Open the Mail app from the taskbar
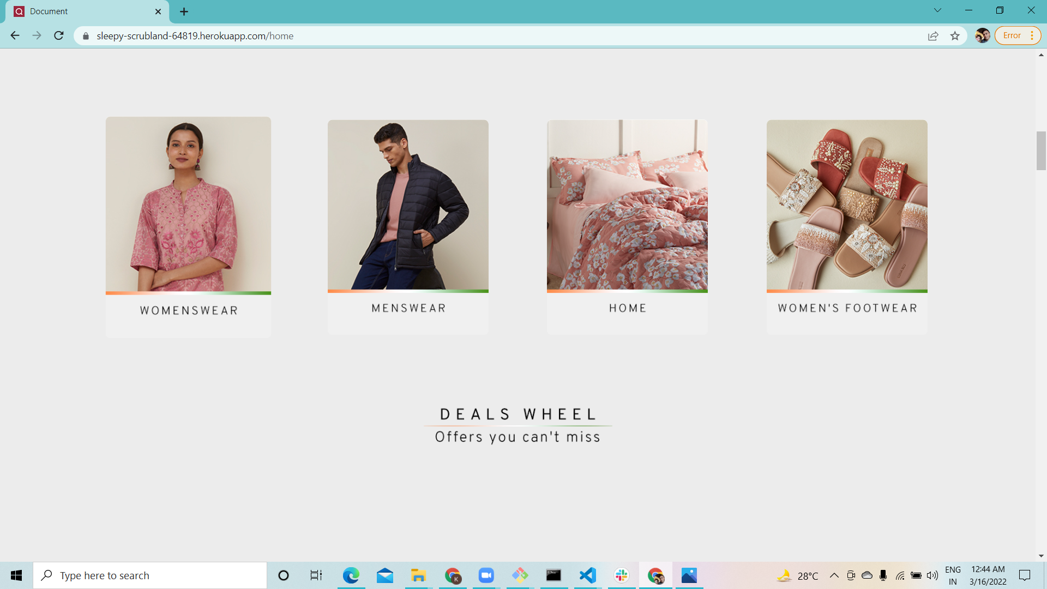This screenshot has height=589, width=1047. click(x=384, y=575)
